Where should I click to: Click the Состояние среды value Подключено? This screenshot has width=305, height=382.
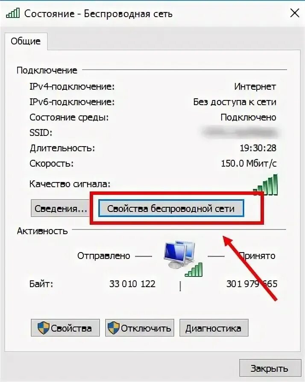click(248, 118)
